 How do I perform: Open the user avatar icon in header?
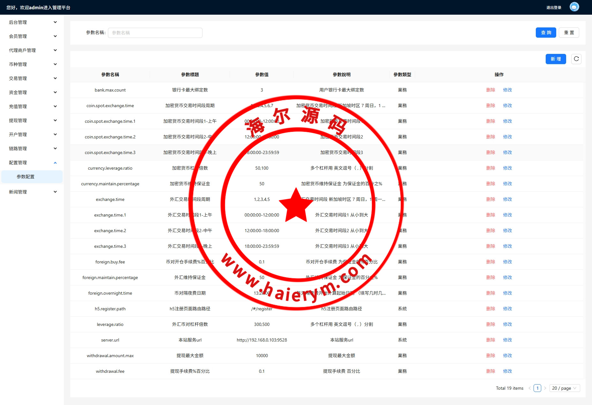coord(574,7)
